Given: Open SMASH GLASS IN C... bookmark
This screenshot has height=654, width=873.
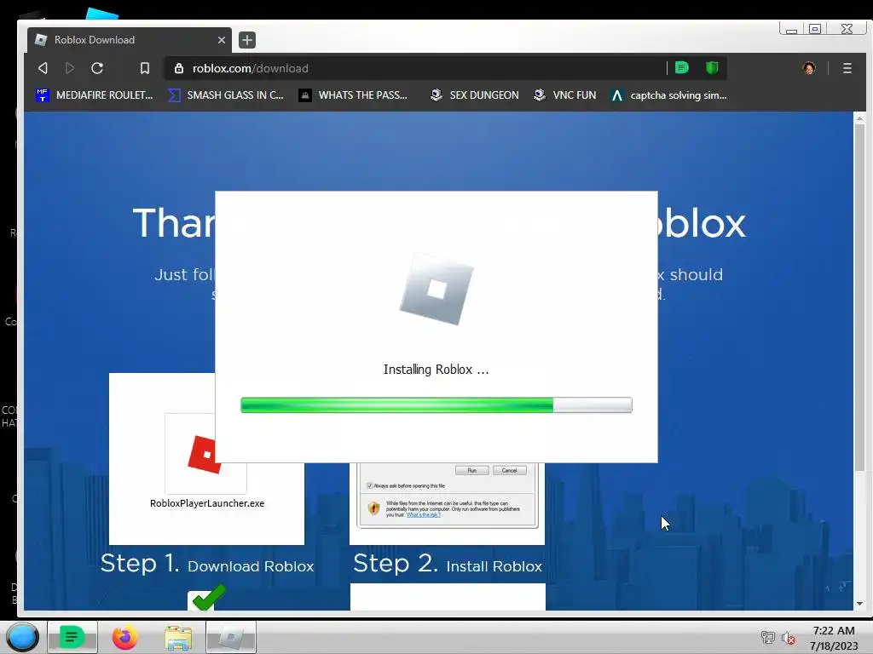Looking at the screenshot, I should [225, 95].
